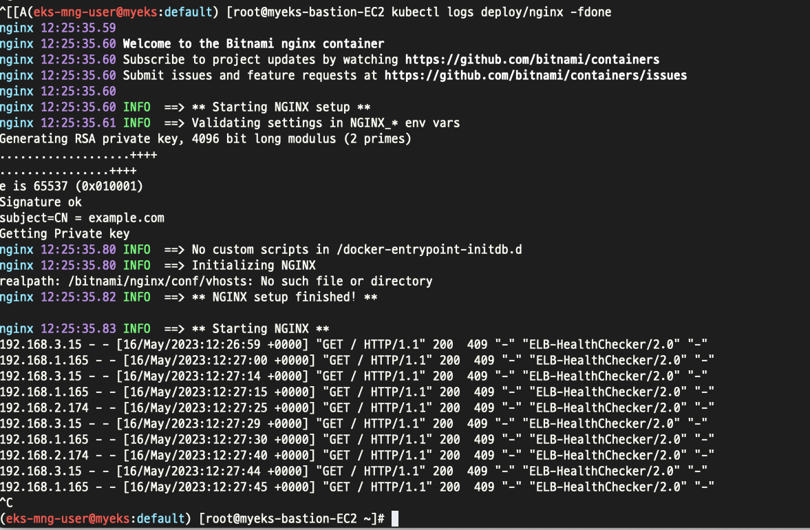Click the log entry timestamped 12:26:59
Image resolution: width=810 pixels, height=530 pixels.
353,345
